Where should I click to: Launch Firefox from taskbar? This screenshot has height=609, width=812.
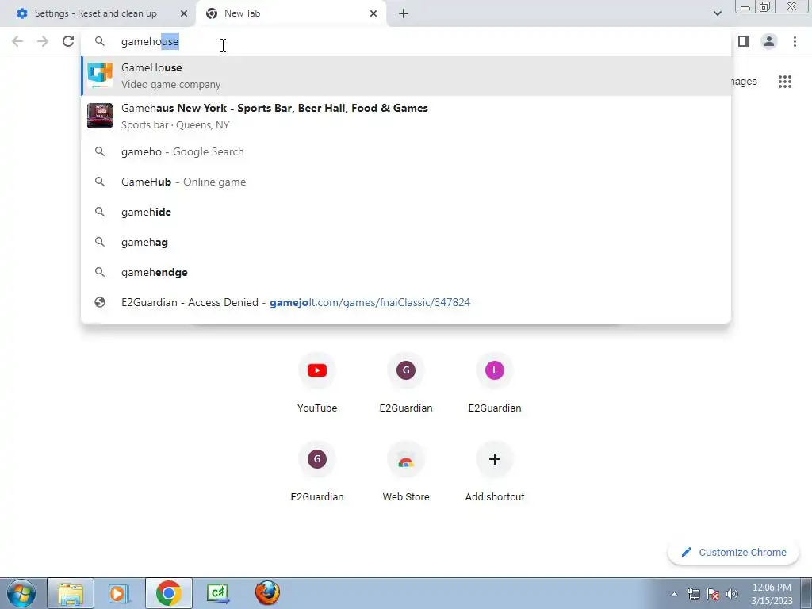(267, 593)
